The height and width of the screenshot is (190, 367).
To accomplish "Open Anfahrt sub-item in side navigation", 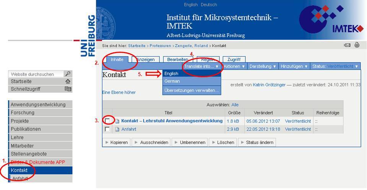I will (x=40, y=179).
